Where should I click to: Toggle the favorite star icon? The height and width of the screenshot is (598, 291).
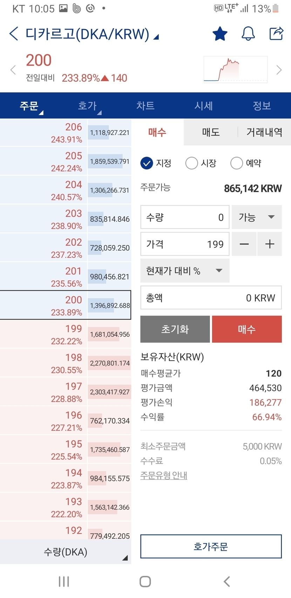(x=220, y=34)
